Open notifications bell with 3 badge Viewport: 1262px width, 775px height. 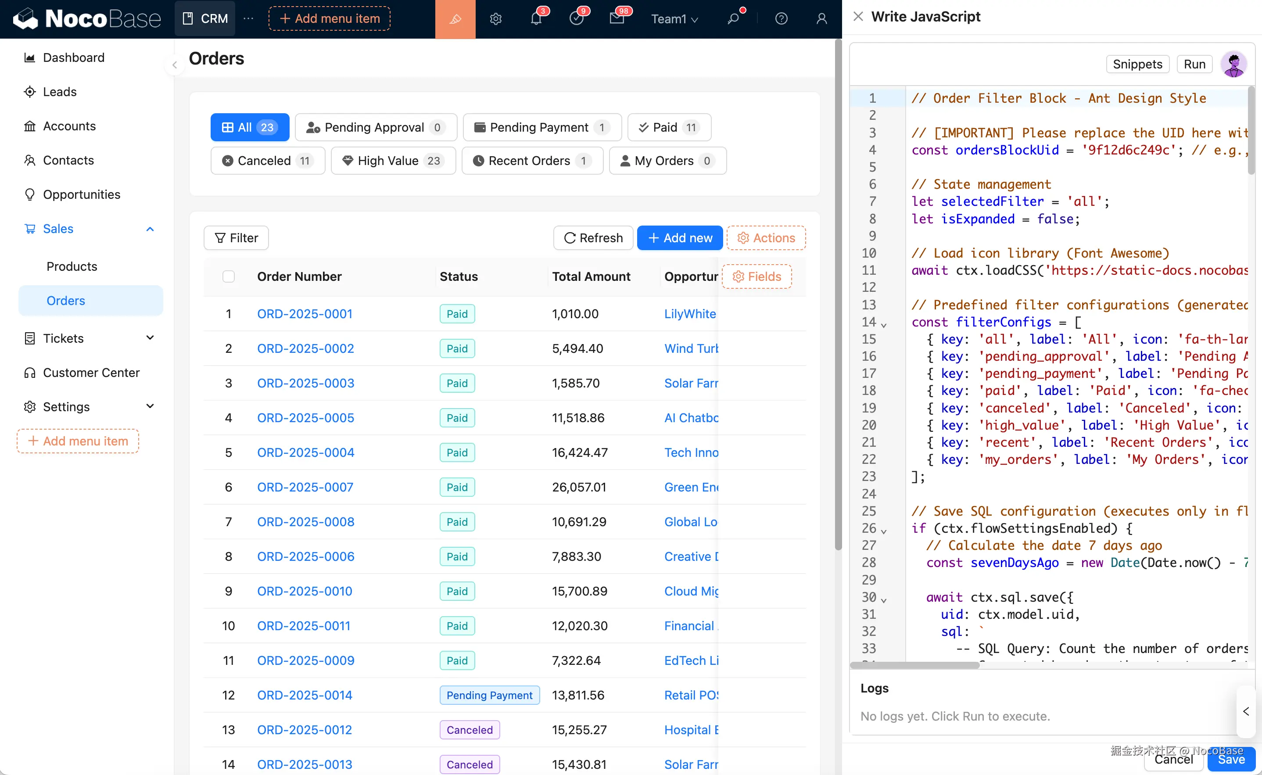[536, 19]
